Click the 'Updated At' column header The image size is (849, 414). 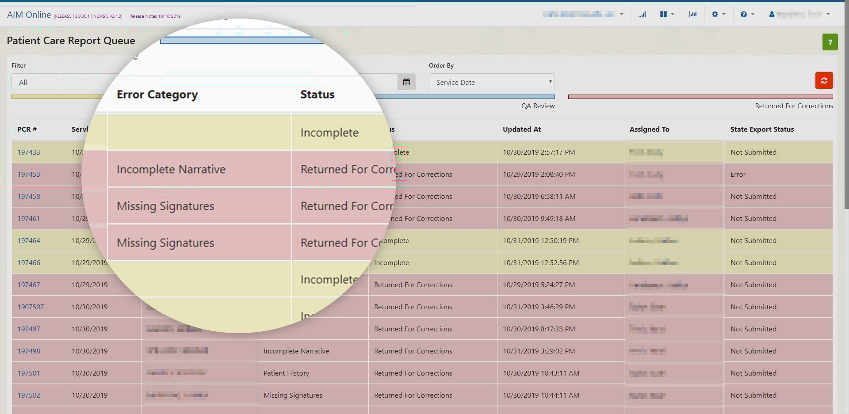522,129
